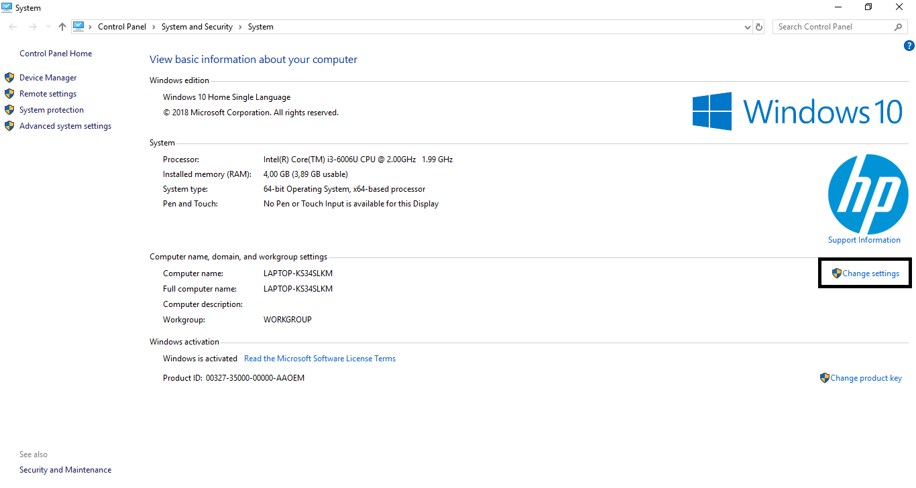Click the Change settings link
Image resolution: width=916 pixels, height=488 pixels.
(871, 273)
